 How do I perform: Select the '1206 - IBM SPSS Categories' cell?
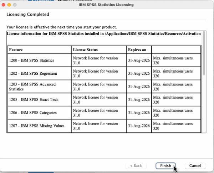click(40, 112)
